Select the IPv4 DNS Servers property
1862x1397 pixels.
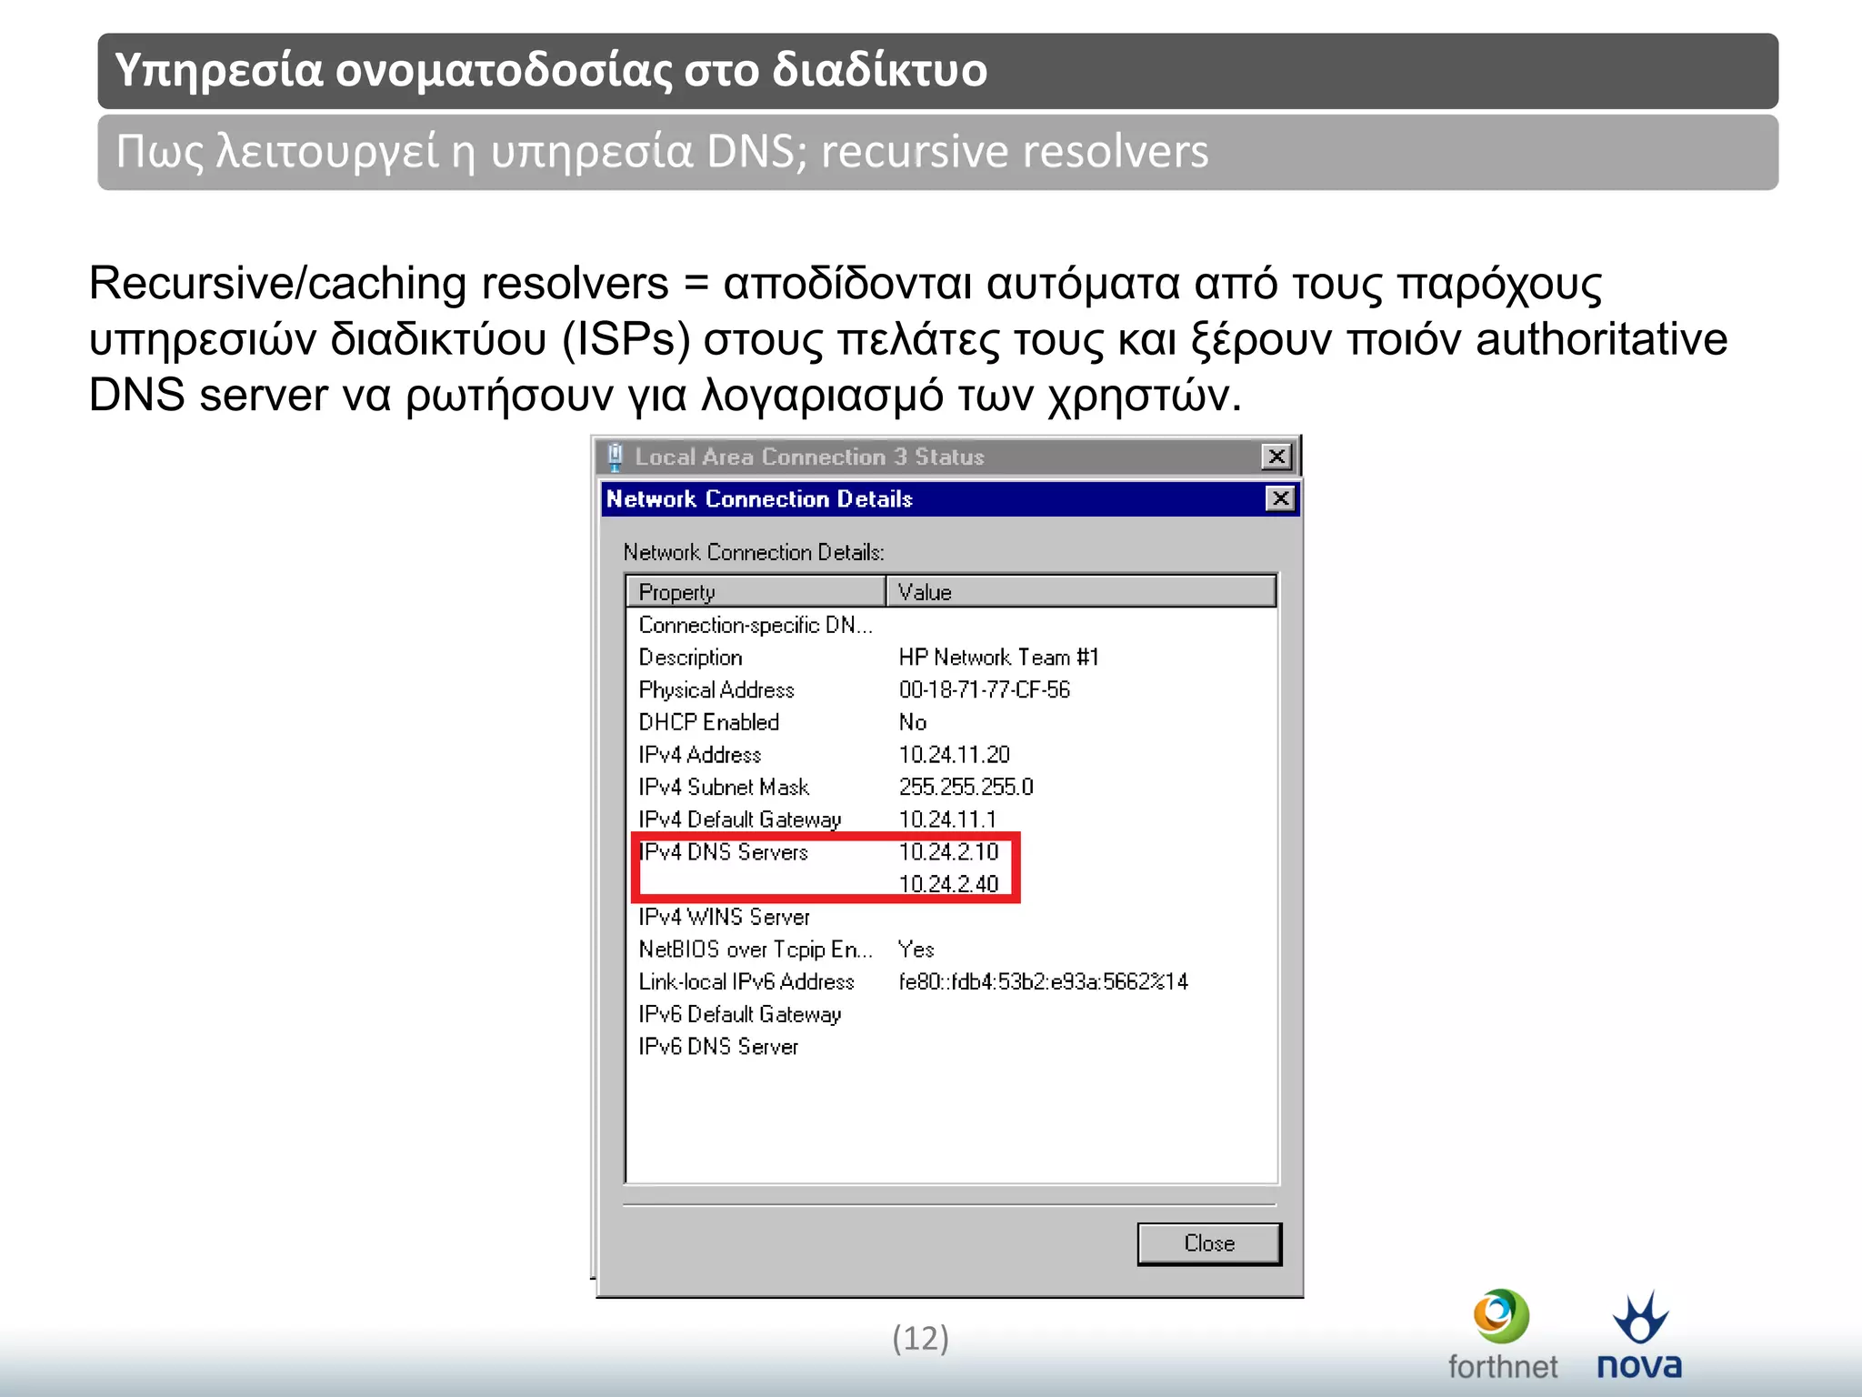(x=724, y=852)
